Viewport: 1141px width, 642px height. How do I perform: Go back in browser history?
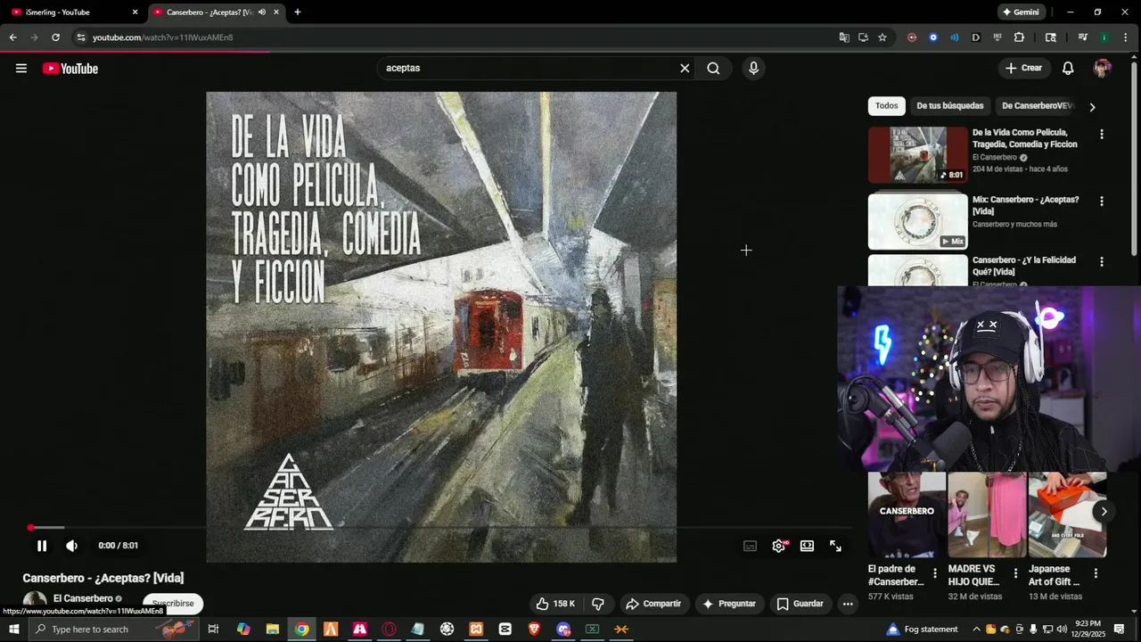13,37
